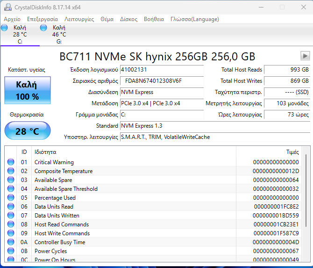Open the Επεξεργασία menu
Viewport: 313px width, 268px height.
point(43,19)
